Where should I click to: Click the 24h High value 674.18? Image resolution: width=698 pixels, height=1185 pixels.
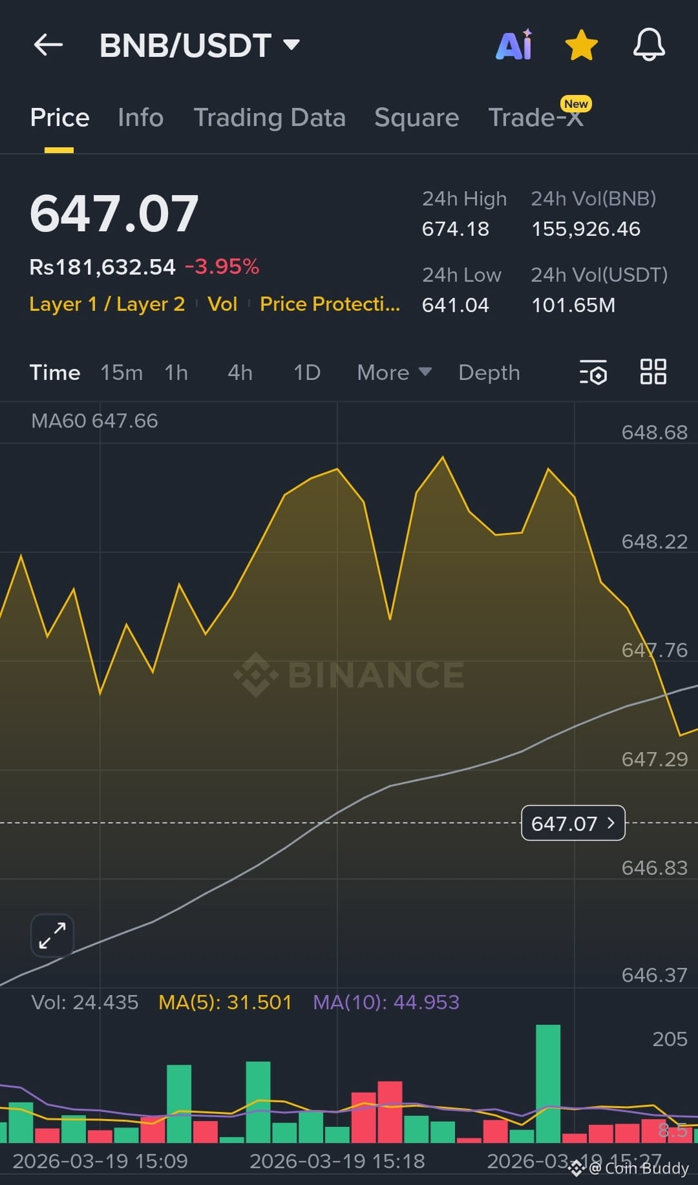click(x=456, y=229)
